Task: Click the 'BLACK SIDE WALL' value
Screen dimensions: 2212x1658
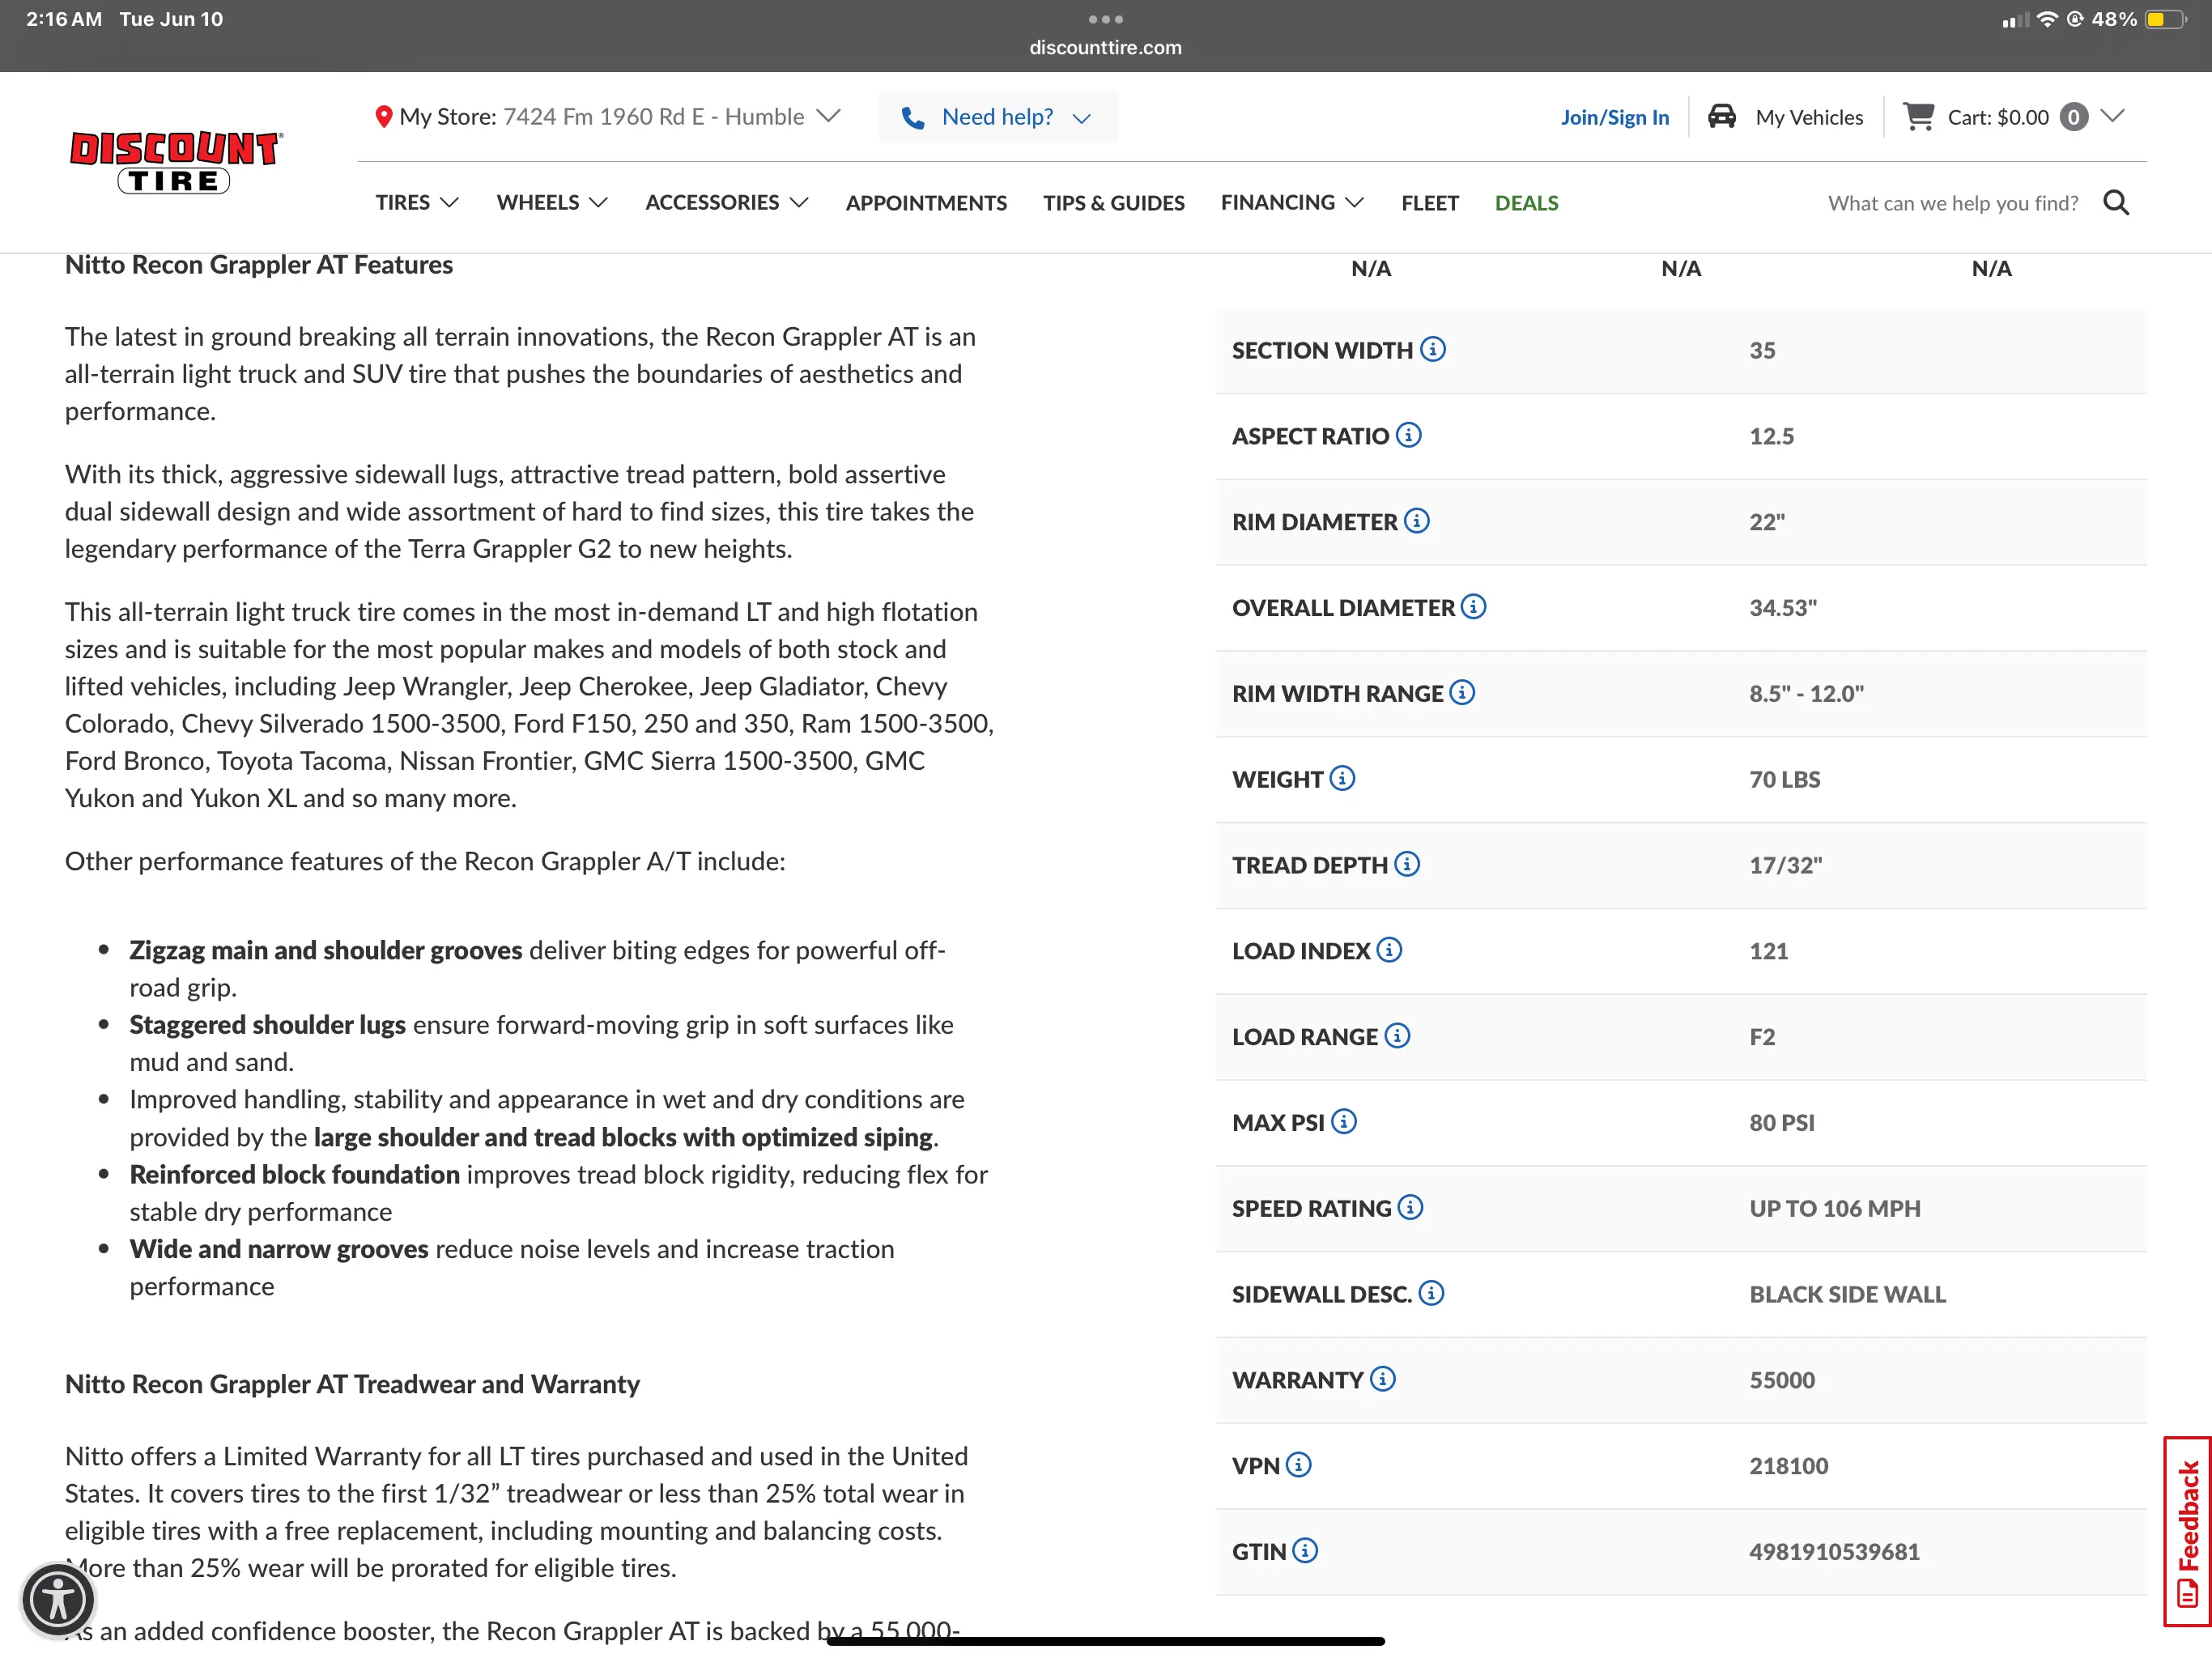Action: point(1847,1294)
